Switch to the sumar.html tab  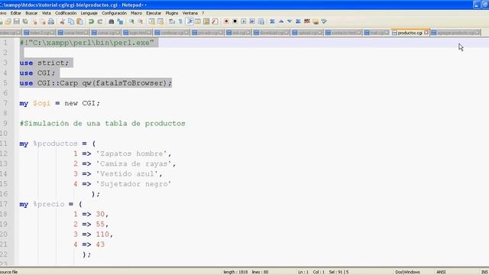[73, 33]
